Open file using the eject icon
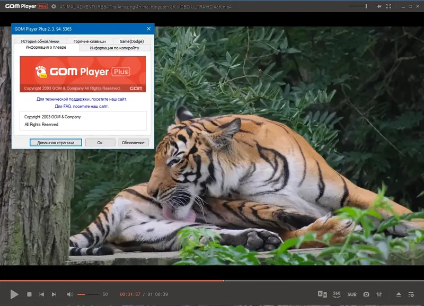424x306 pixels. coord(399,294)
